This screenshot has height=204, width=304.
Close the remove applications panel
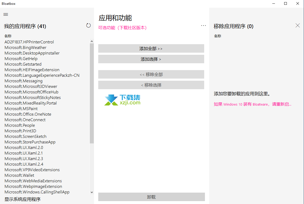[x=298, y=25]
